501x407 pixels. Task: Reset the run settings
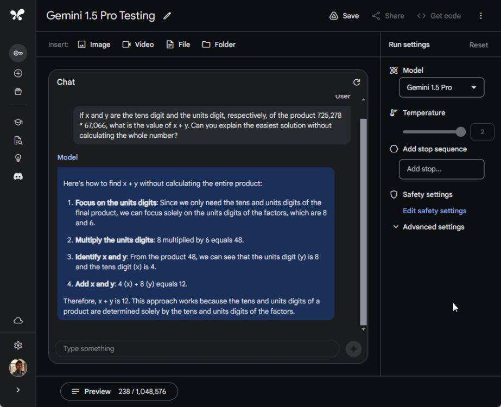pos(478,45)
